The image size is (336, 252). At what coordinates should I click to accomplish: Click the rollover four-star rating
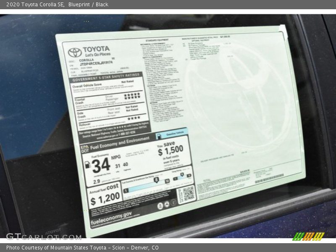pos(134,118)
